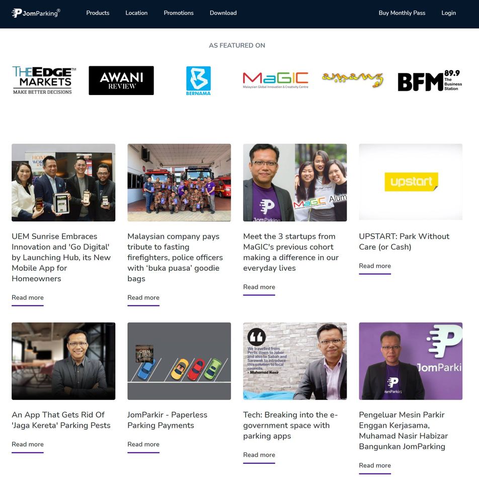Read more under e-government parking apps article

(259, 455)
